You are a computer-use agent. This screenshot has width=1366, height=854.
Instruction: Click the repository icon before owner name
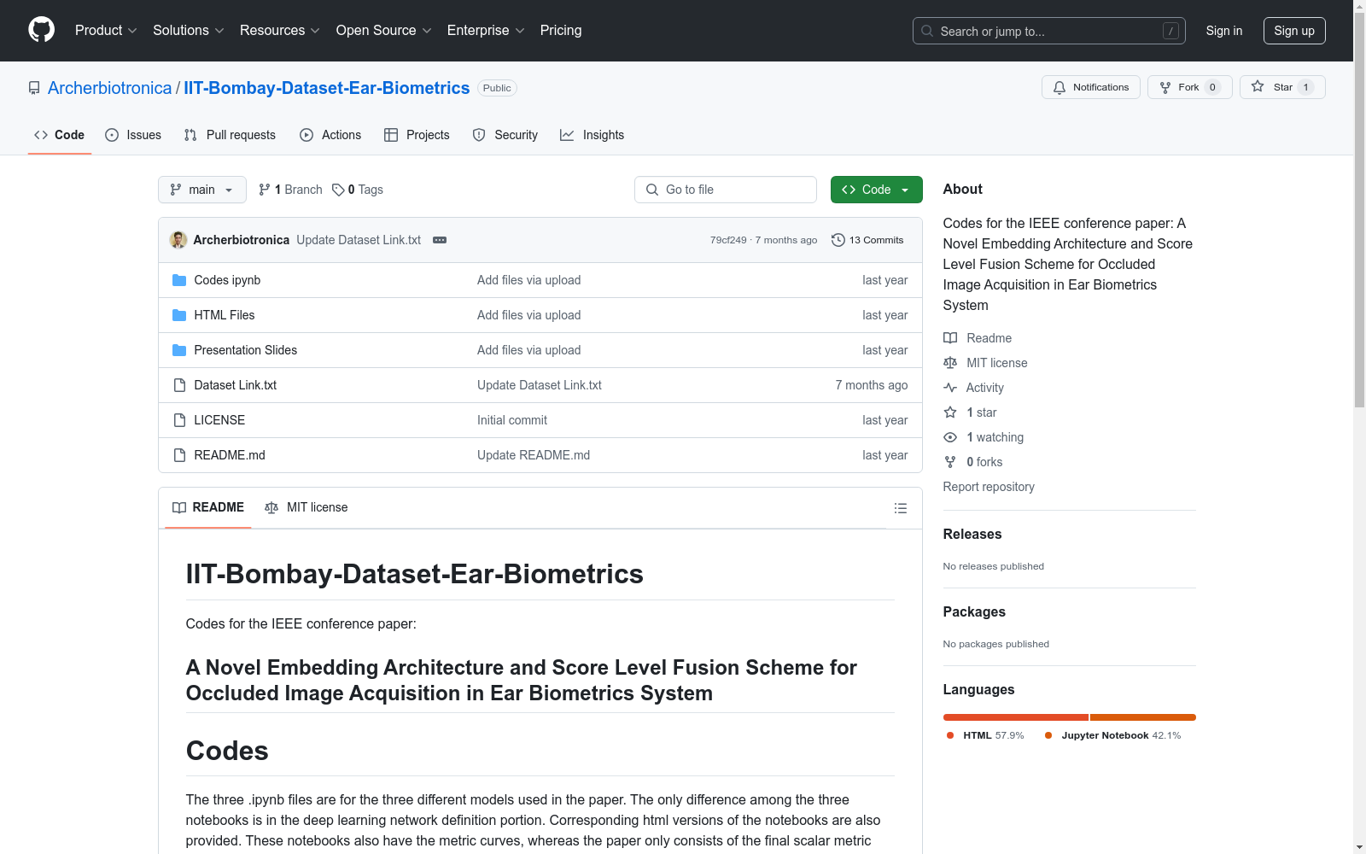click(34, 88)
